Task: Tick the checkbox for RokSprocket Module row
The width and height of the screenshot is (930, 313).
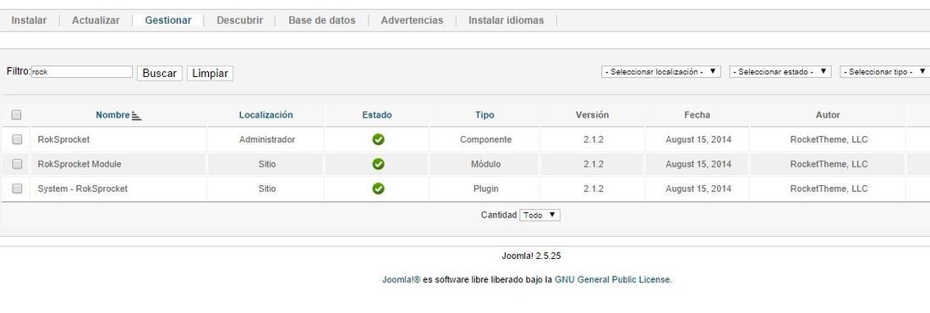Action: (17, 164)
